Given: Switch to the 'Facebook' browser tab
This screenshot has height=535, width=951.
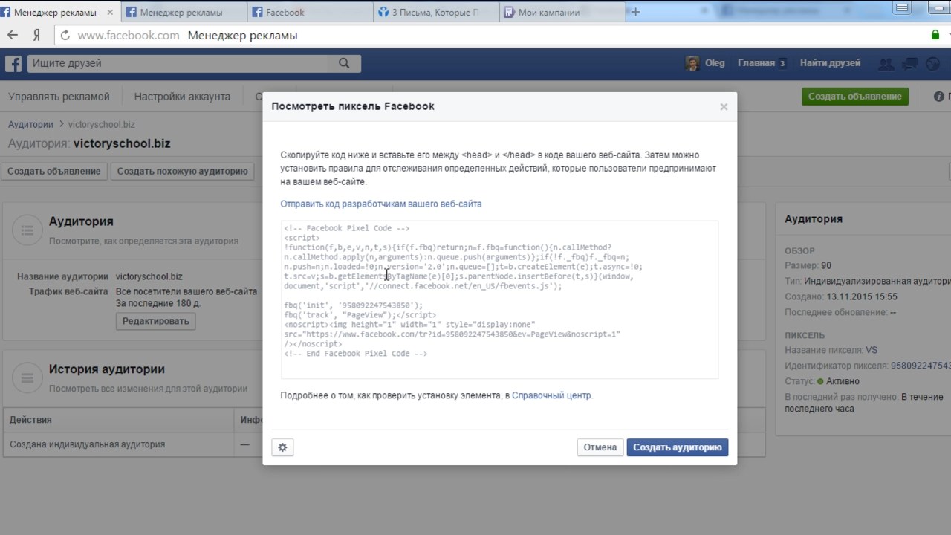Looking at the screenshot, I should point(285,12).
